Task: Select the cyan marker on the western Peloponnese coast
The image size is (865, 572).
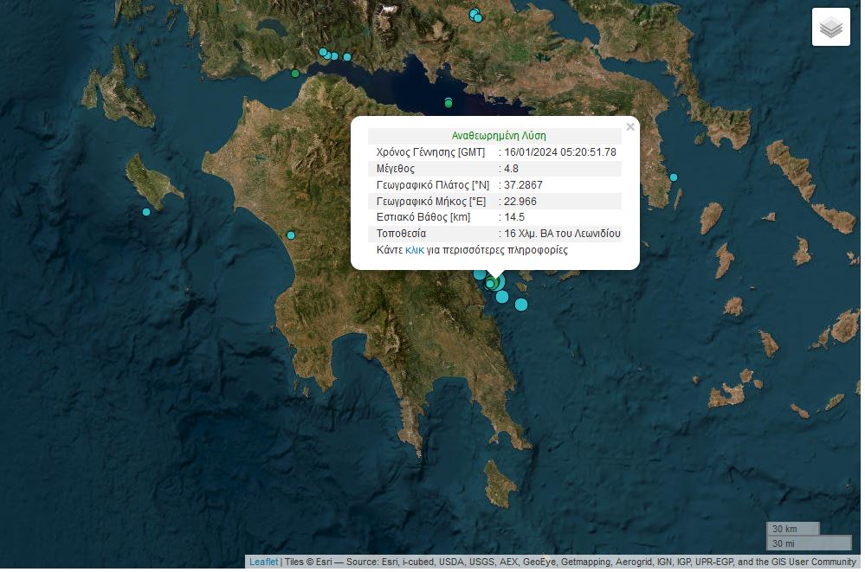Action: point(291,235)
